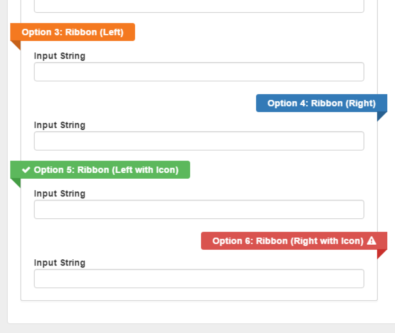Screen dimensions: 395x333
Task: Focus the Input String field under Option 3
Action: pos(199,72)
